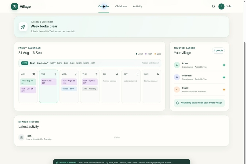Open Tash Late 14–22 event on Tuesday

[x=49, y=82]
